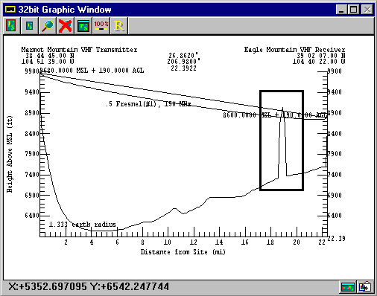Click the Marmot Mountain VHF Transmitter title
The image size is (377, 296).
coord(79,50)
